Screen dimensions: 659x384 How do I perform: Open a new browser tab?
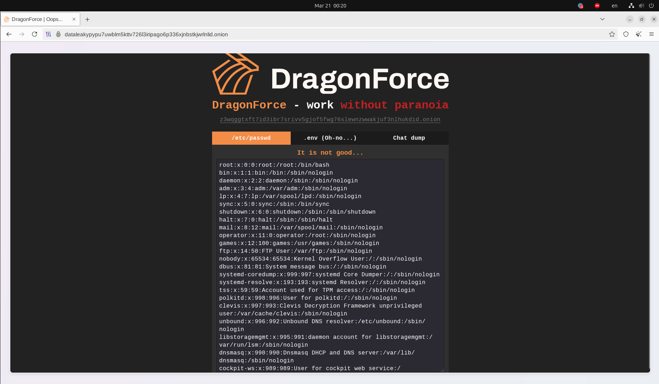click(88, 19)
